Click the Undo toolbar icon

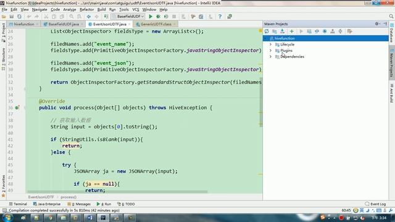29,17
